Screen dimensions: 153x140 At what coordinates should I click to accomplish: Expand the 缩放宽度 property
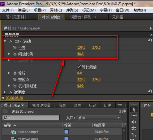click(x=9, y=60)
